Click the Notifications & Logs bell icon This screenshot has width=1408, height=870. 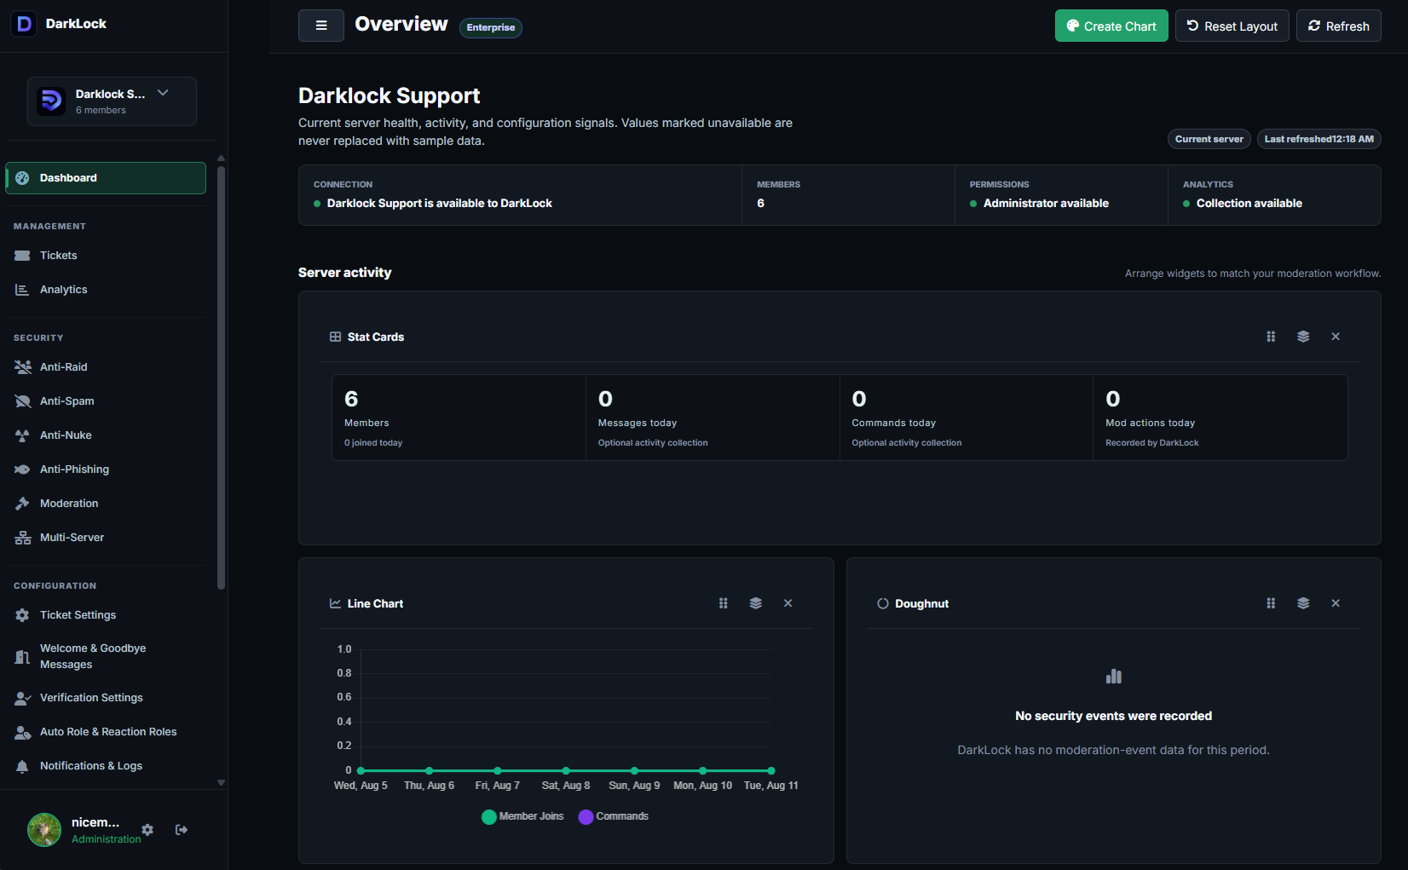(23, 766)
